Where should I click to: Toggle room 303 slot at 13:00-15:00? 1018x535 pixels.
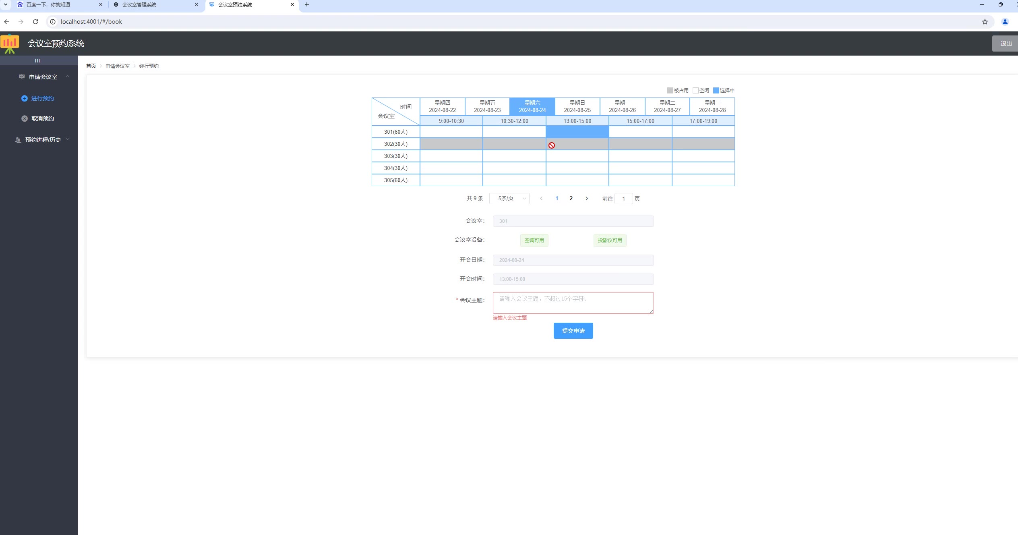[577, 156]
